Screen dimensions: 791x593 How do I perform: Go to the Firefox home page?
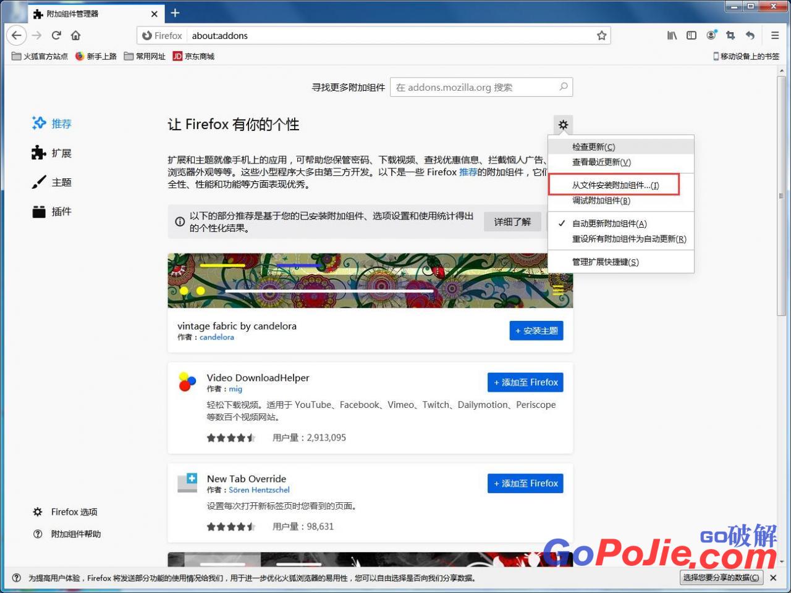coord(76,36)
